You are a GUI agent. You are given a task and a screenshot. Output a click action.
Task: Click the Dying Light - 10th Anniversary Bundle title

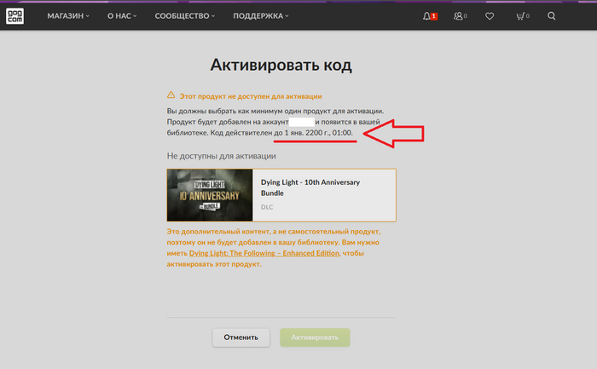[x=310, y=187]
